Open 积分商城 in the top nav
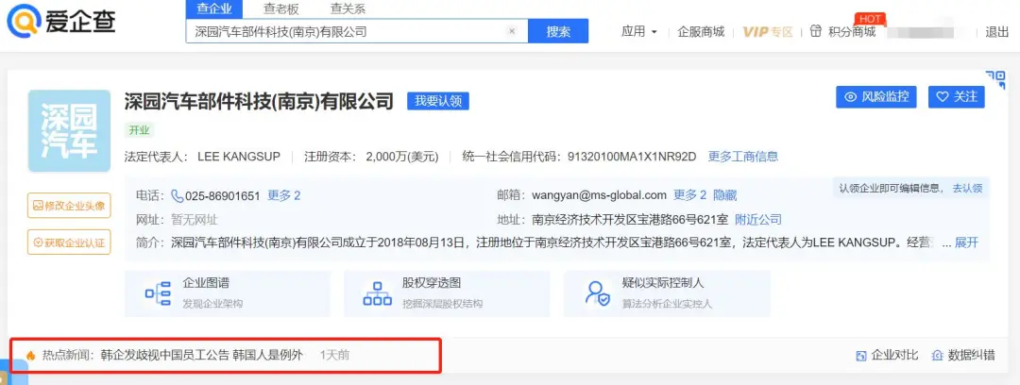The width and height of the screenshot is (1020, 385). [852, 31]
